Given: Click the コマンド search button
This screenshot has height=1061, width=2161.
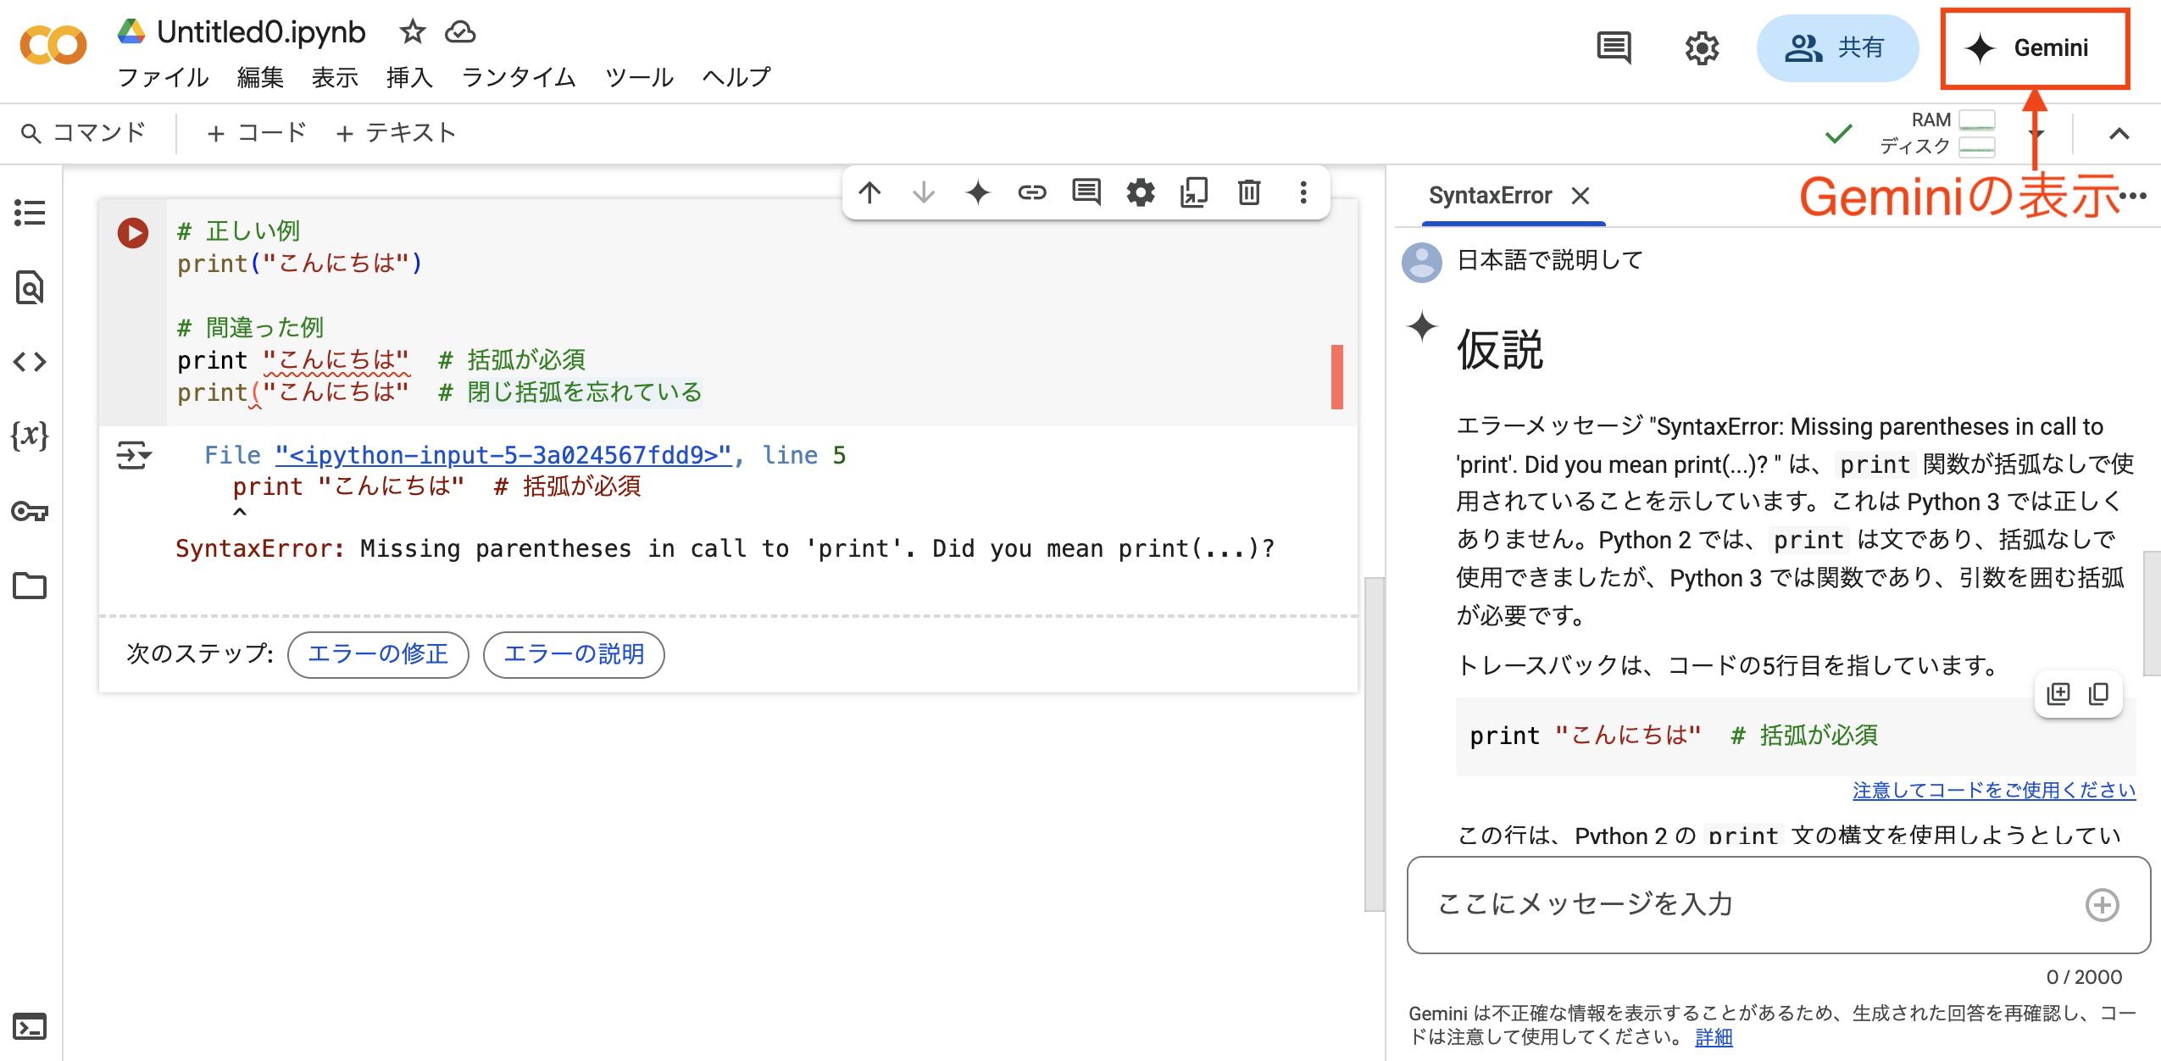Looking at the screenshot, I should [x=83, y=133].
